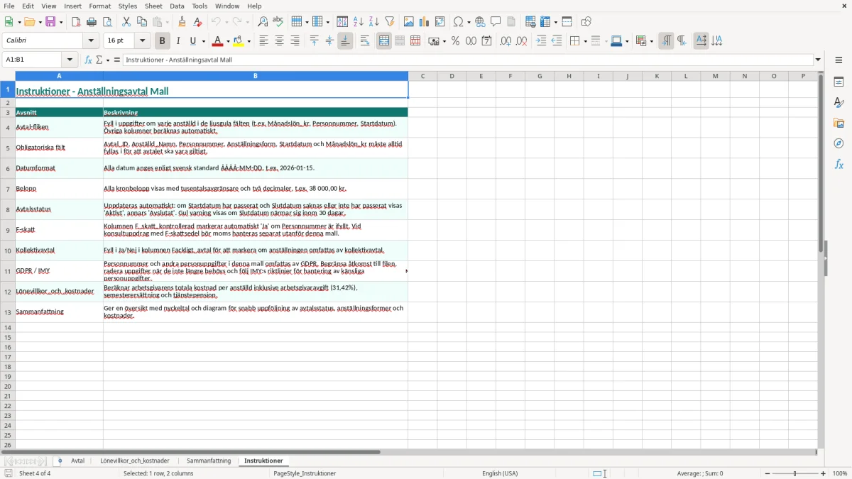Image resolution: width=852 pixels, height=479 pixels.
Task: Click the AutoFilter funnel icon
Action: [x=390, y=22]
